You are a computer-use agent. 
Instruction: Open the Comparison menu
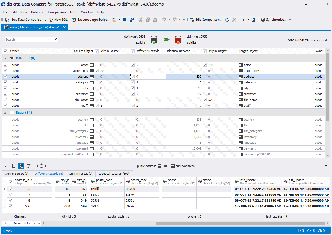(x=57, y=12)
